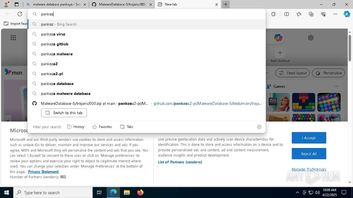Click the taskbar search box

pos(53,193)
